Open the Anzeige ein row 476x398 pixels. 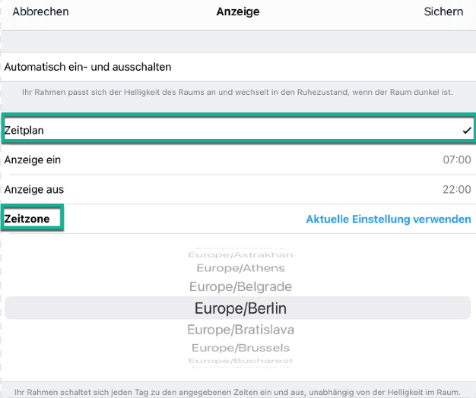pyautogui.click(x=33, y=160)
